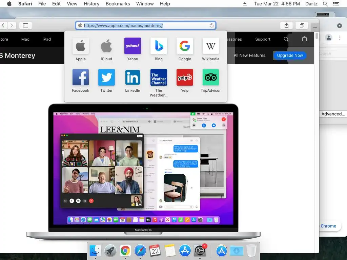Image resolution: width=347 pixels, height=260 pixels.
Task: Open Safari compass icon in the Dock
Action: pyautogui.click(x=140, y=251)
